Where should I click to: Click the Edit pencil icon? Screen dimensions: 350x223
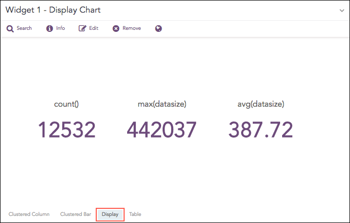point(82,29)
